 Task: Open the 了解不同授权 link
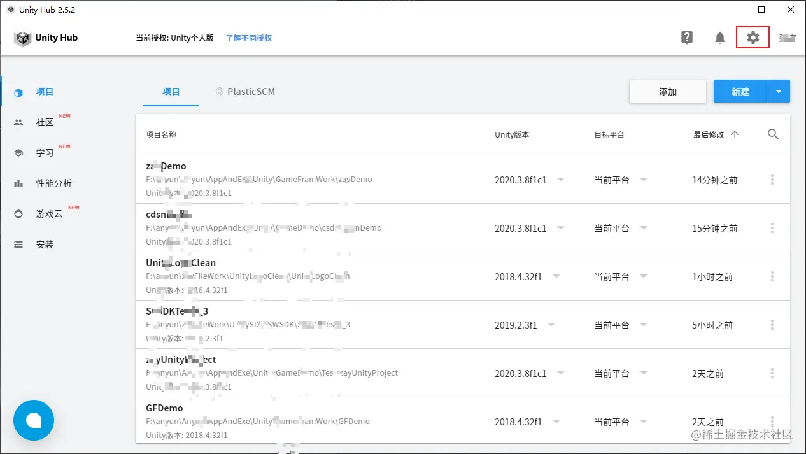click(x=249, y=38)
